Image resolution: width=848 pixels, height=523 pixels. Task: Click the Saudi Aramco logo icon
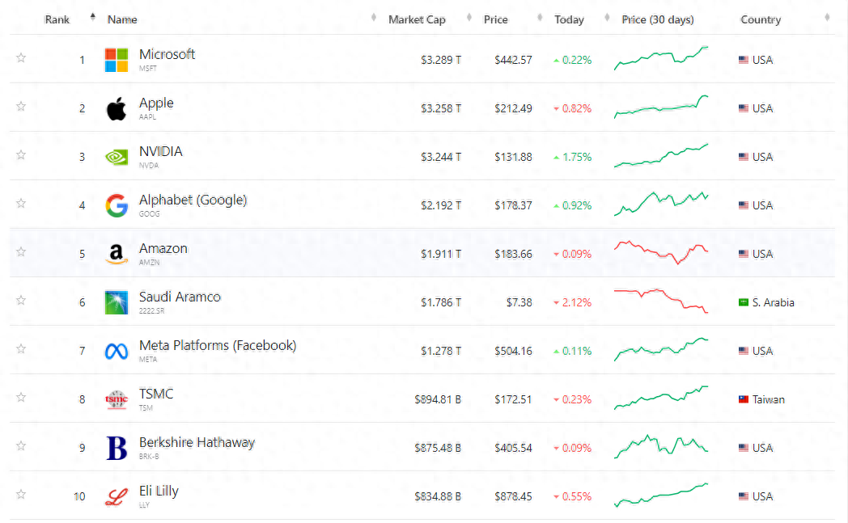[x=117, y=302]
